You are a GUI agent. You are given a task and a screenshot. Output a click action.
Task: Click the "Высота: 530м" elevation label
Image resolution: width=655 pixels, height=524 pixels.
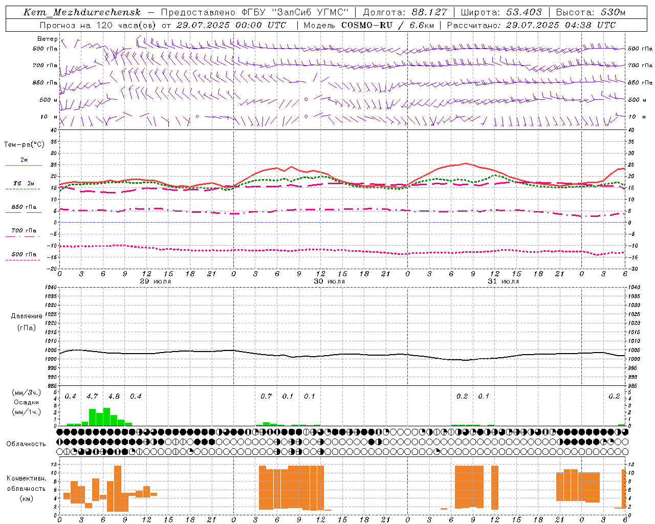point(591,12)
